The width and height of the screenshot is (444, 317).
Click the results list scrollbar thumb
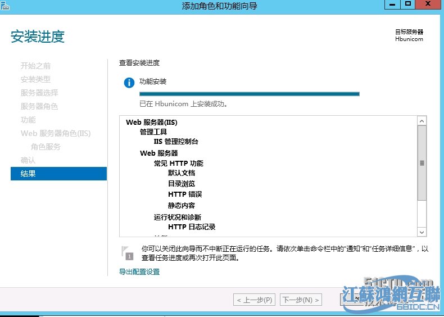pos(422,163)
